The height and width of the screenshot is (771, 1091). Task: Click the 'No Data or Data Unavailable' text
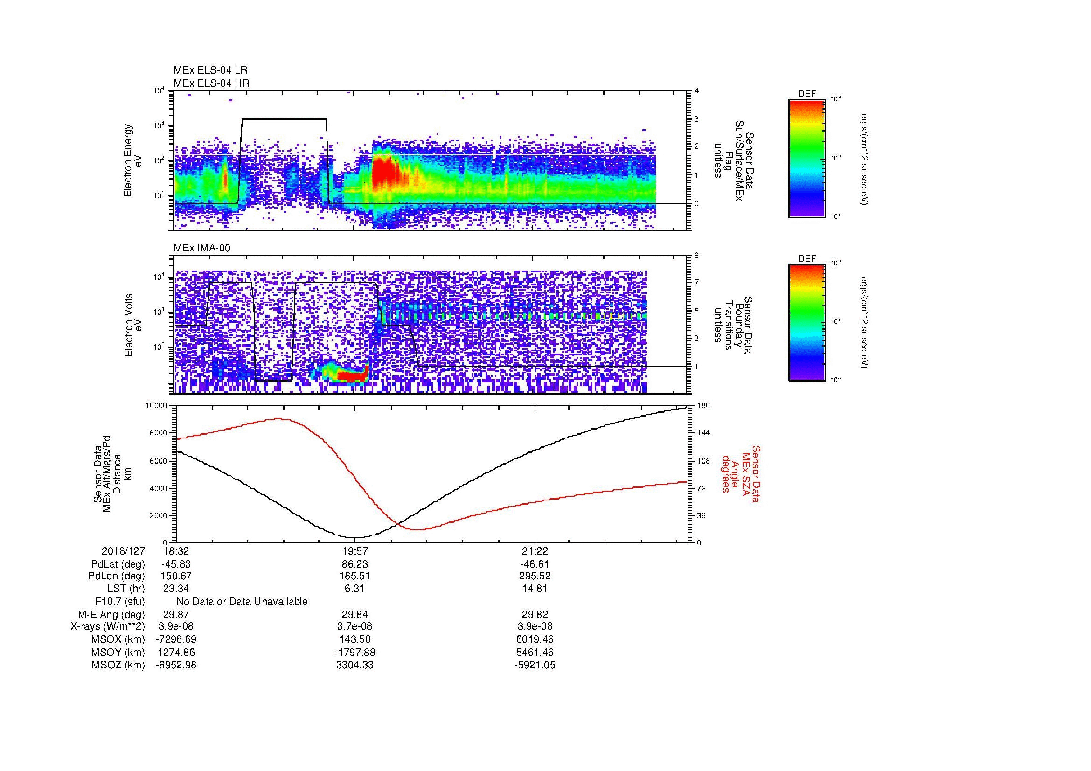click(242, 602)
